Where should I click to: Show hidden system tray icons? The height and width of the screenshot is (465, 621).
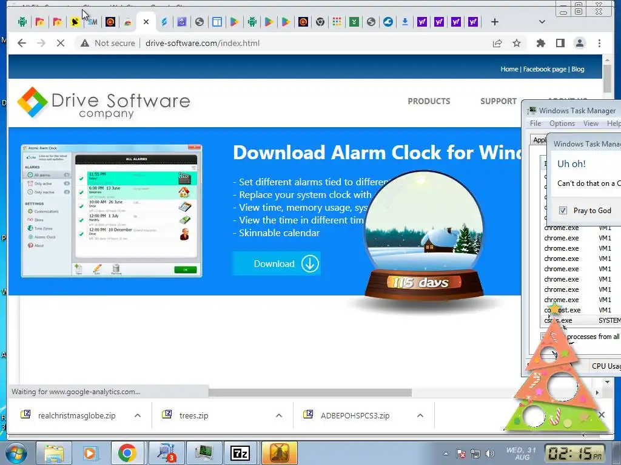click(x=446, y=453)
